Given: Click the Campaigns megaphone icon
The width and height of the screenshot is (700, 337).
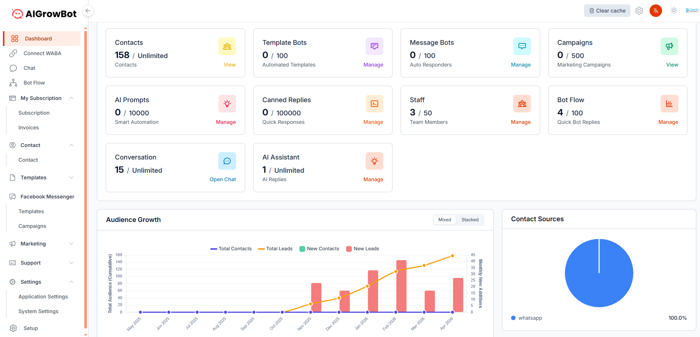Looking at the screenshot, I should click(x=669, y=46).
